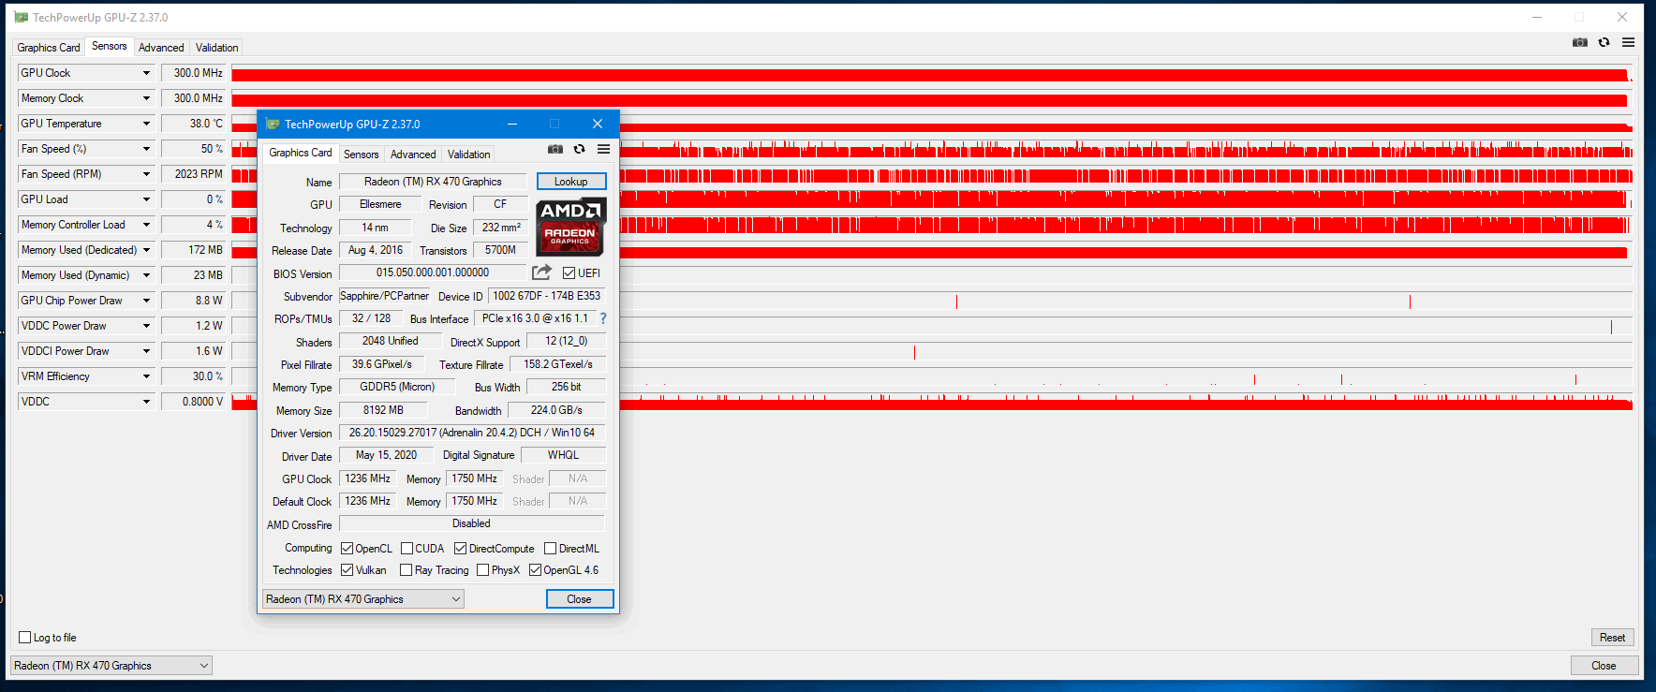Switch to Sensors tab in front window
The image size is (1656, 692).
coord(361,155)
